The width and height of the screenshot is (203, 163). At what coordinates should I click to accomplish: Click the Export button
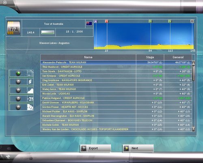point(95,148)
